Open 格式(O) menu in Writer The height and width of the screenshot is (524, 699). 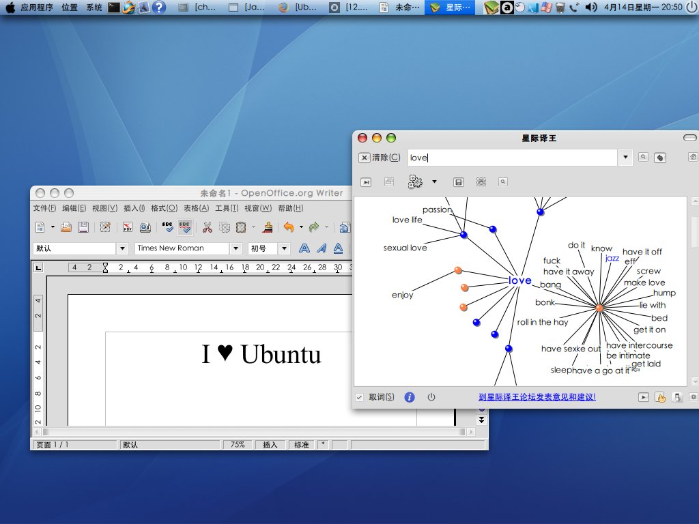[164, 208]
